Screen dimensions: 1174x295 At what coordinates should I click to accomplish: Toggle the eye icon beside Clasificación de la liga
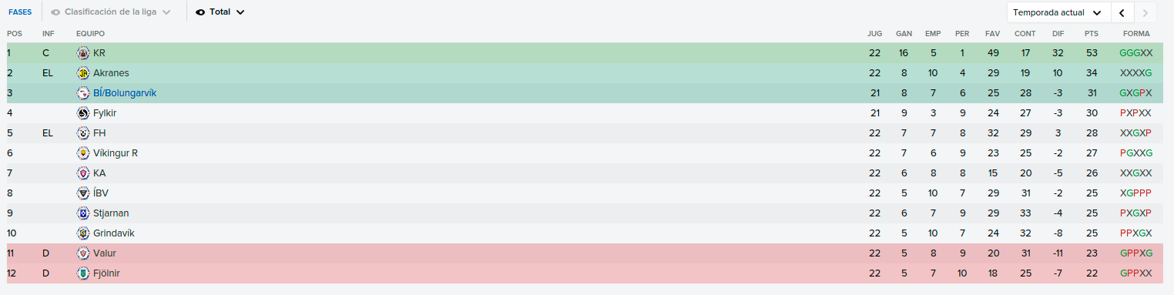click(x=55, y=12)
